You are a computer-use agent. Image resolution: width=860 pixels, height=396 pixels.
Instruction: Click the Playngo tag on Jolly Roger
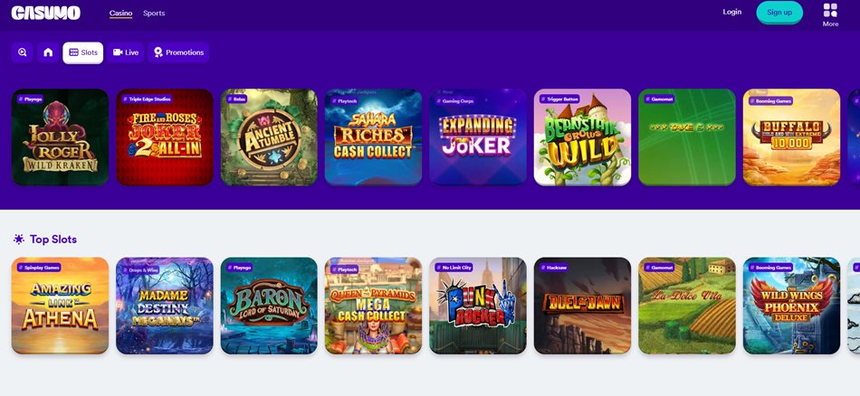[30, 99]
